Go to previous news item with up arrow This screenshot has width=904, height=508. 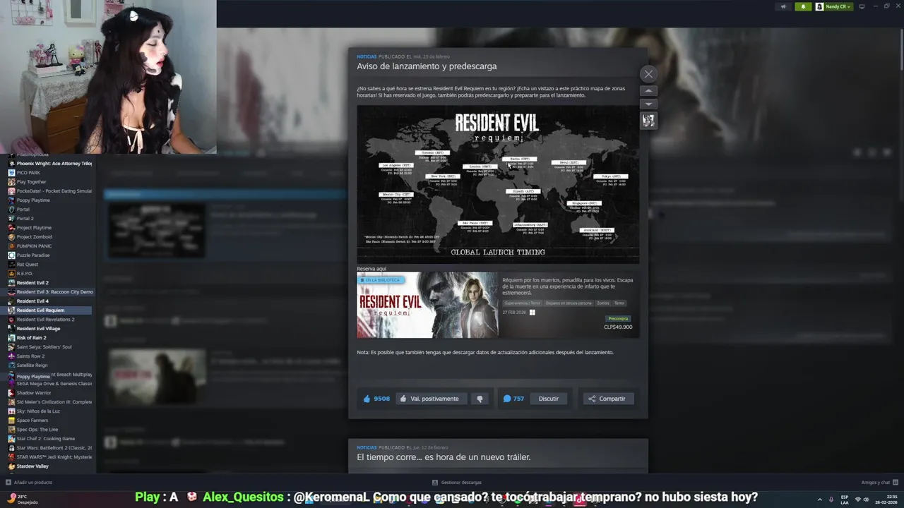648,91
